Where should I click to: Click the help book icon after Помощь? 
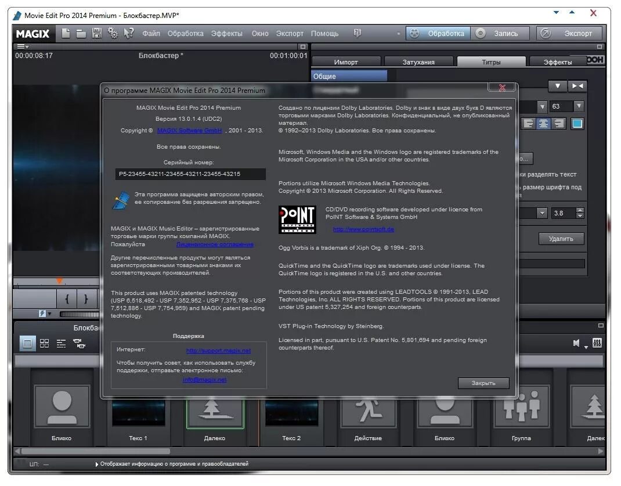(358, 33)
